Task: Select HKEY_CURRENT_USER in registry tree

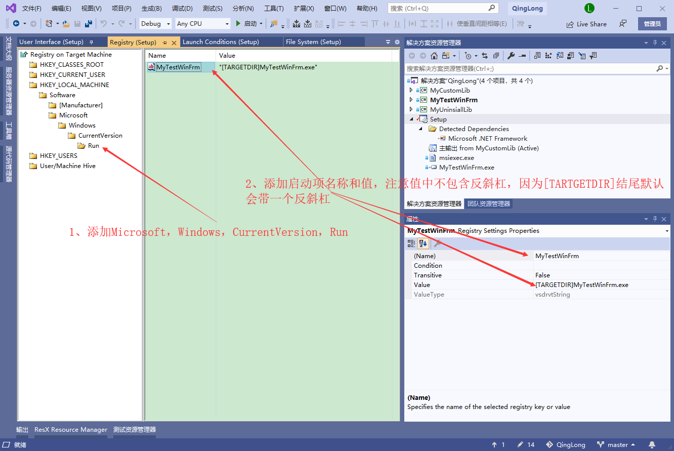Action: point(72,75)
